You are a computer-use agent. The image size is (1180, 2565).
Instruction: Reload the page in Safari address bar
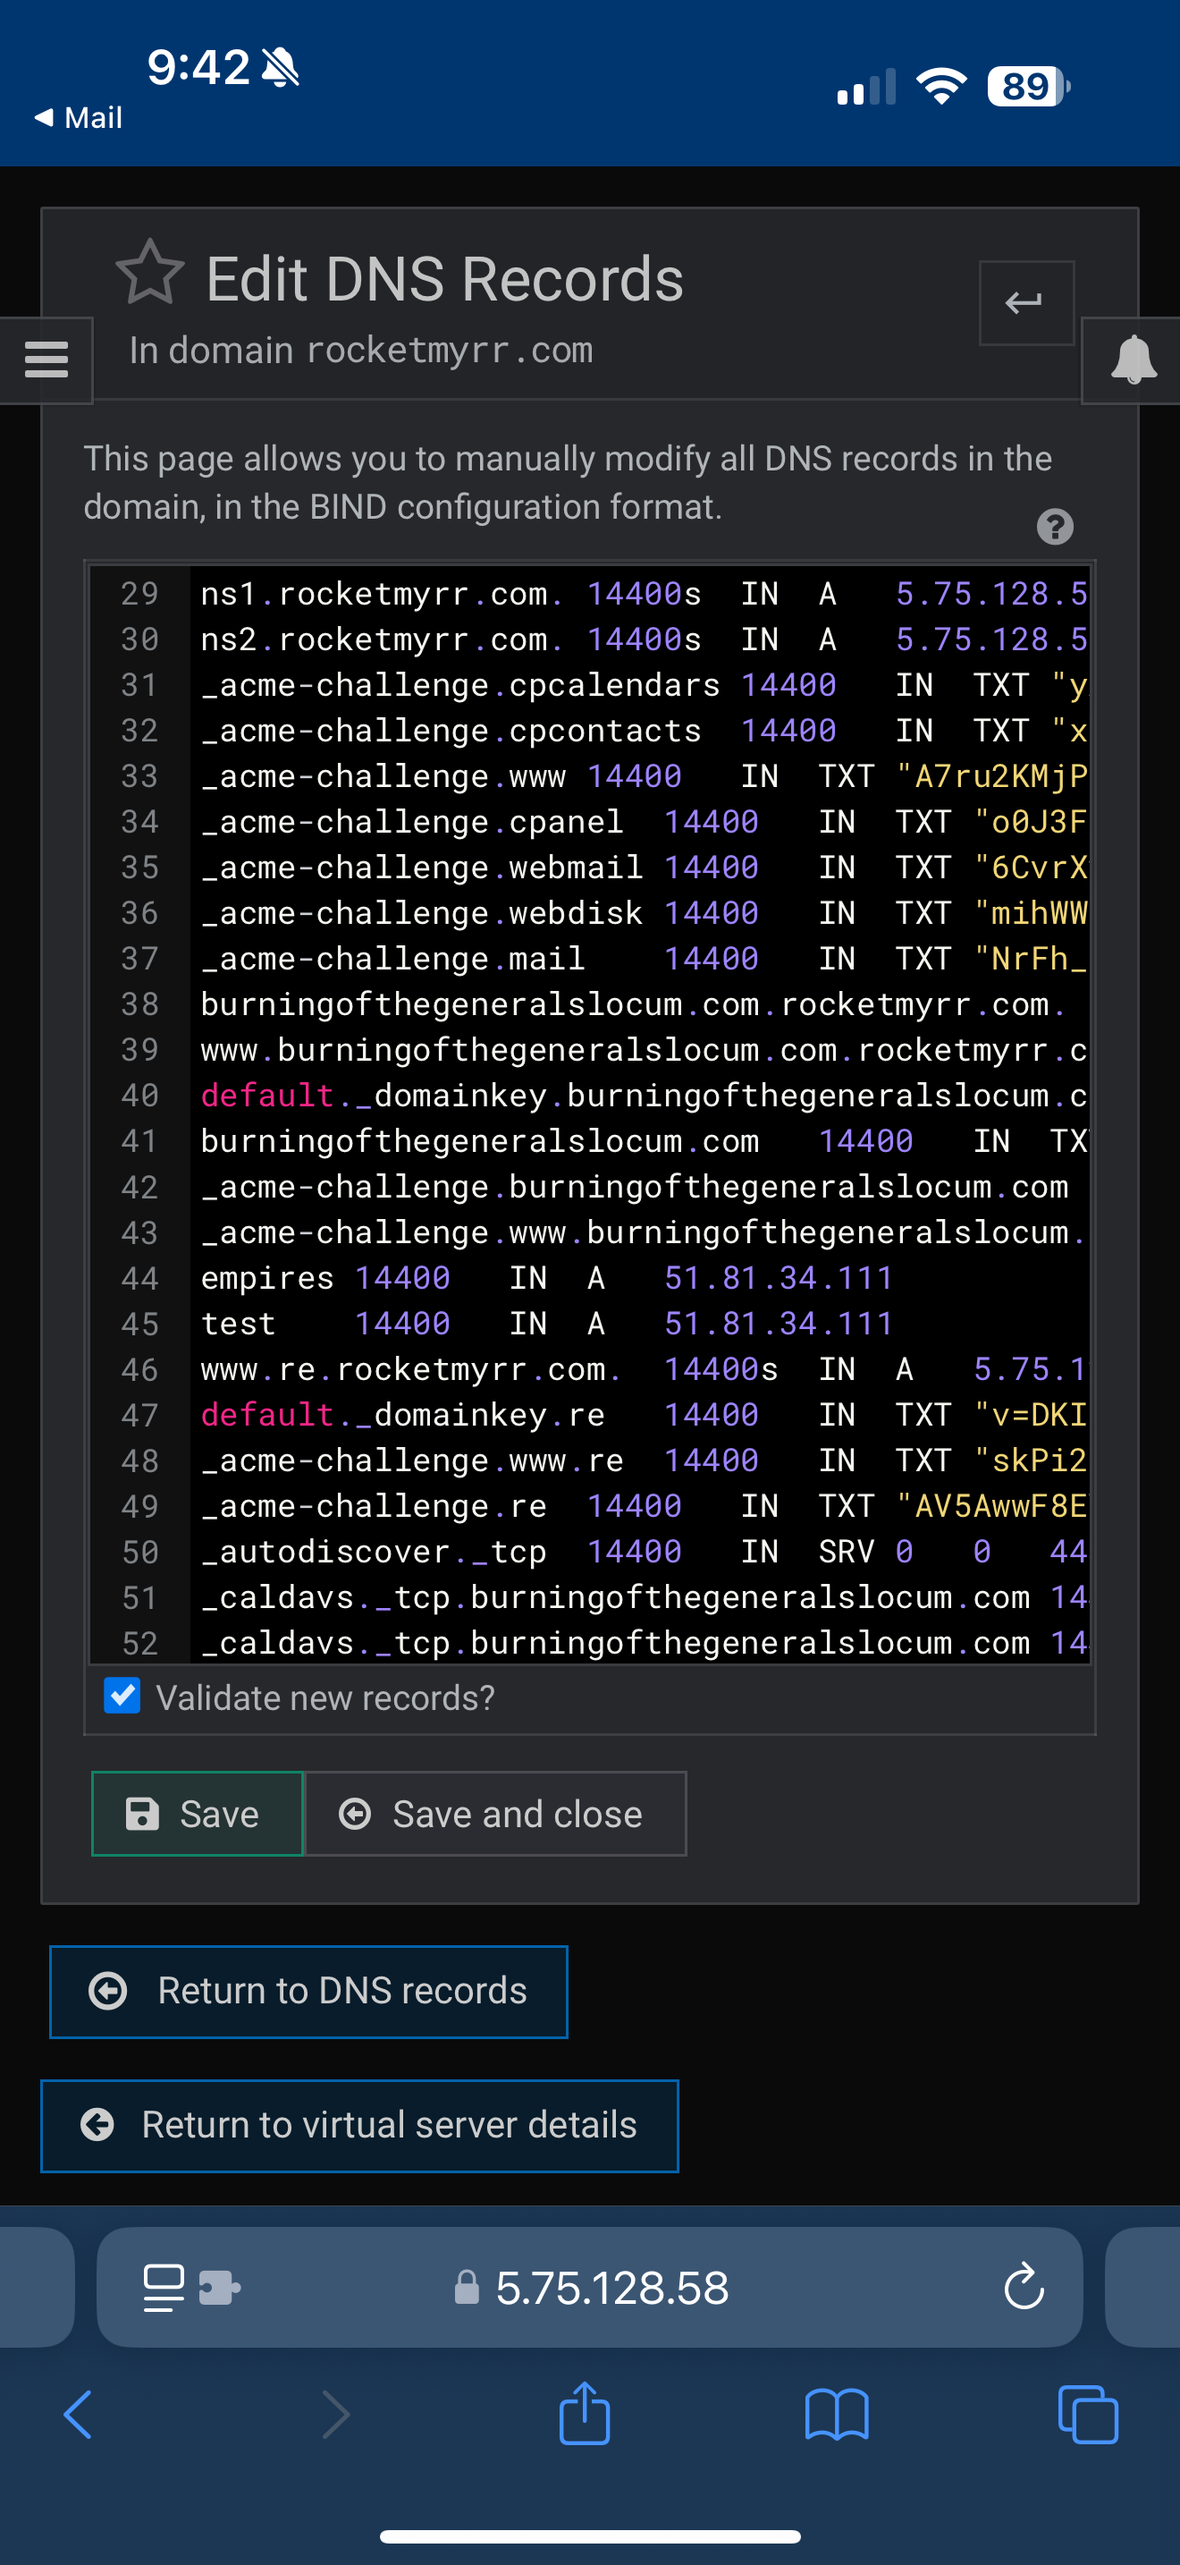pos(1024,2287)
